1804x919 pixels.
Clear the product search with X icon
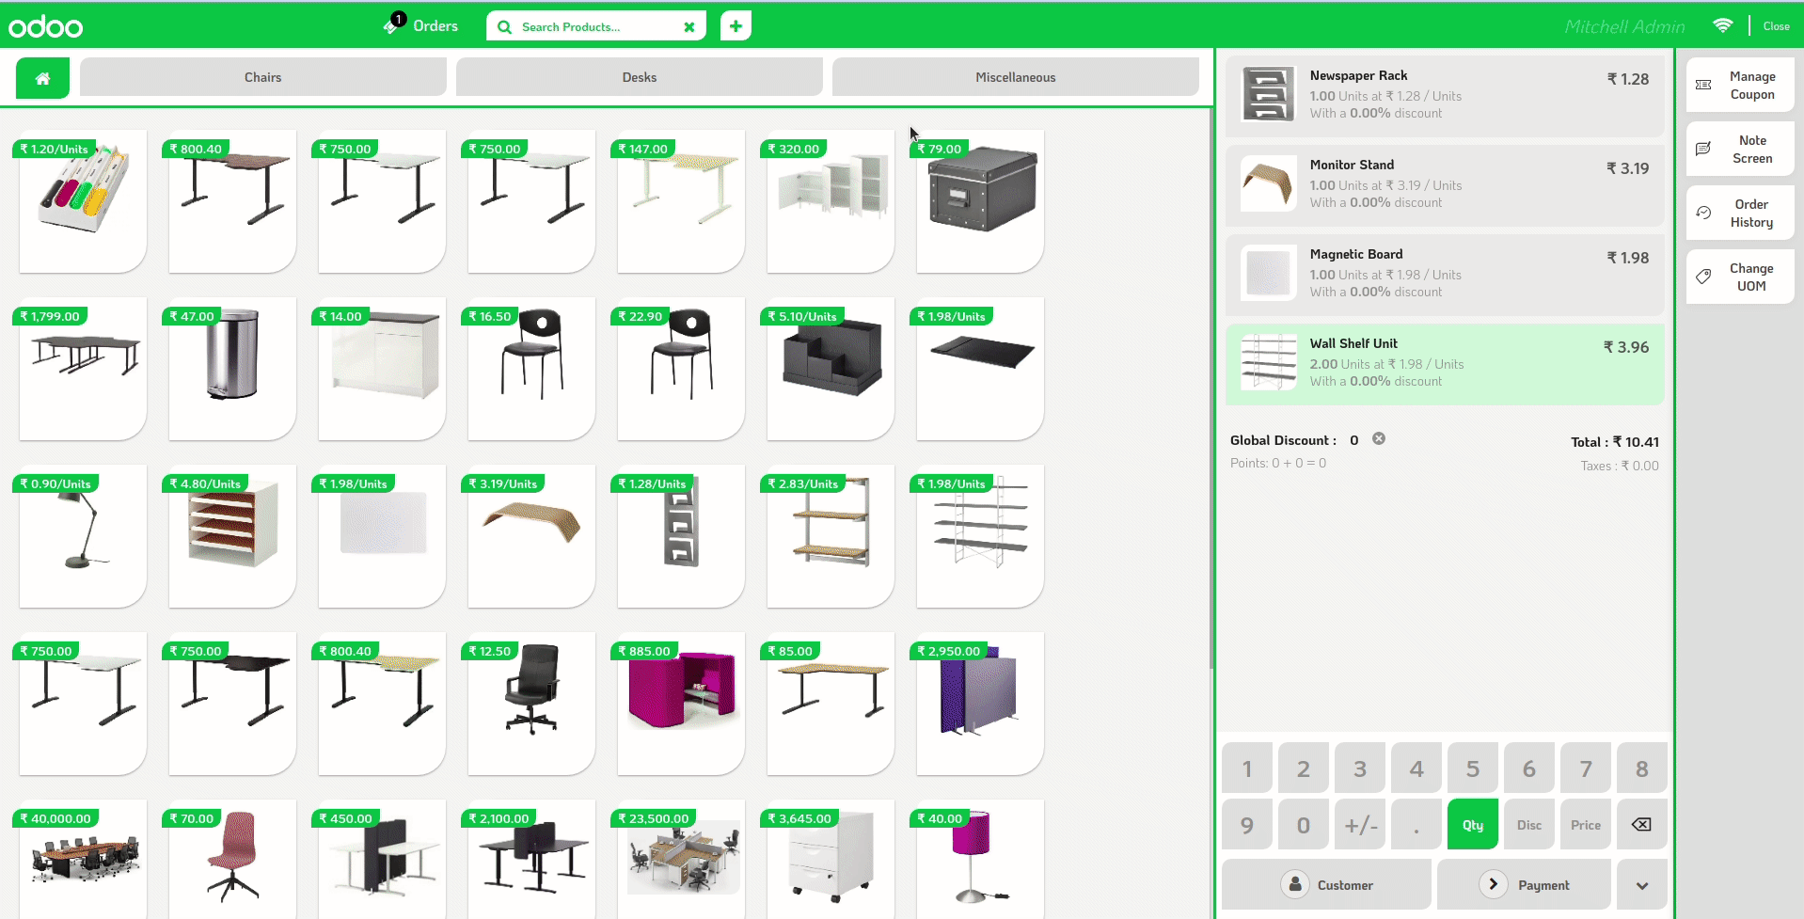point(689,27)
